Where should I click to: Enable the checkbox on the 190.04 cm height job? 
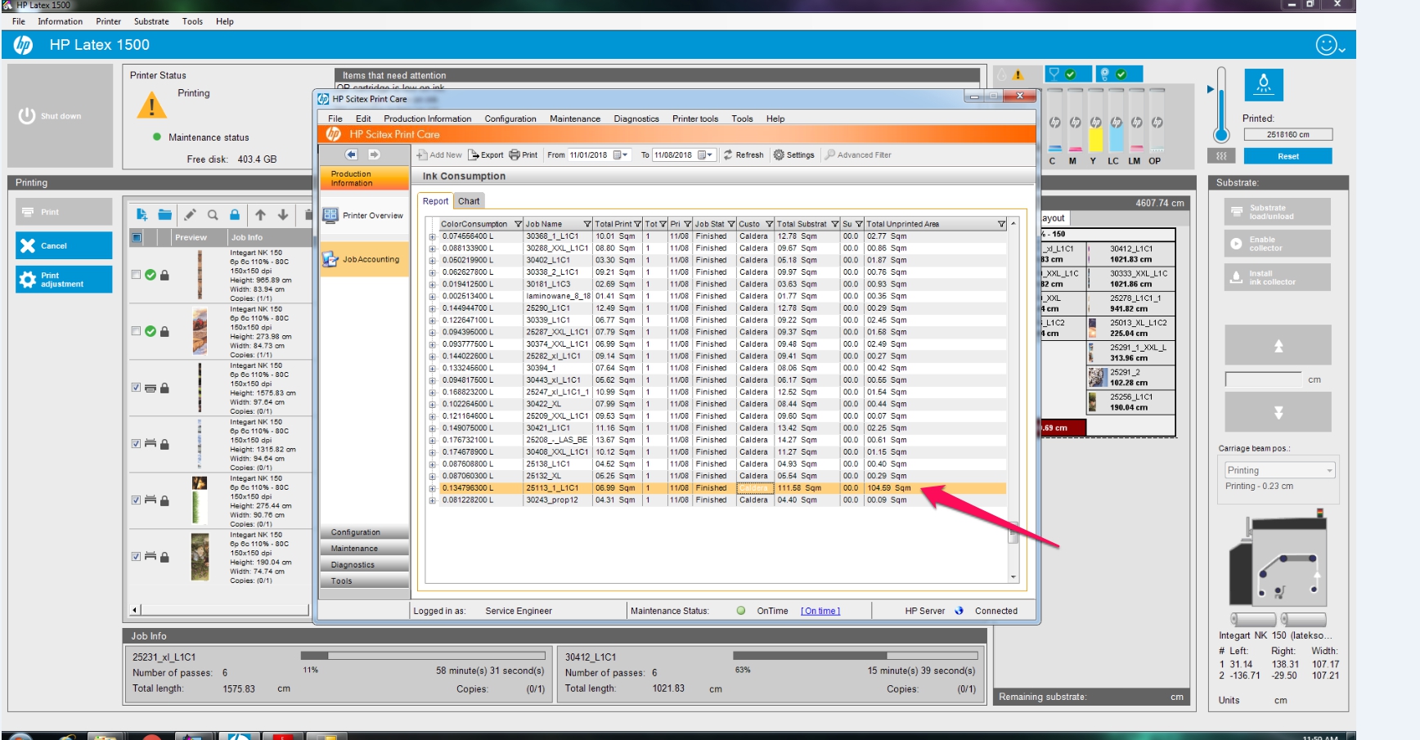pyautogui.click(x=135, y=557)
